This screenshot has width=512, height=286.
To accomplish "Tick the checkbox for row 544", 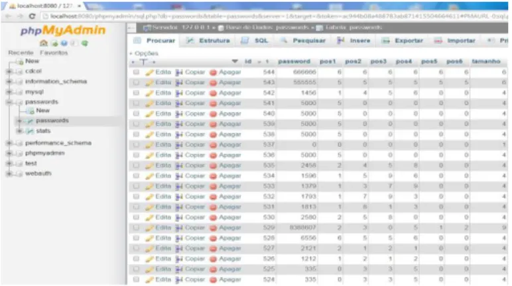I will (136, 72).
